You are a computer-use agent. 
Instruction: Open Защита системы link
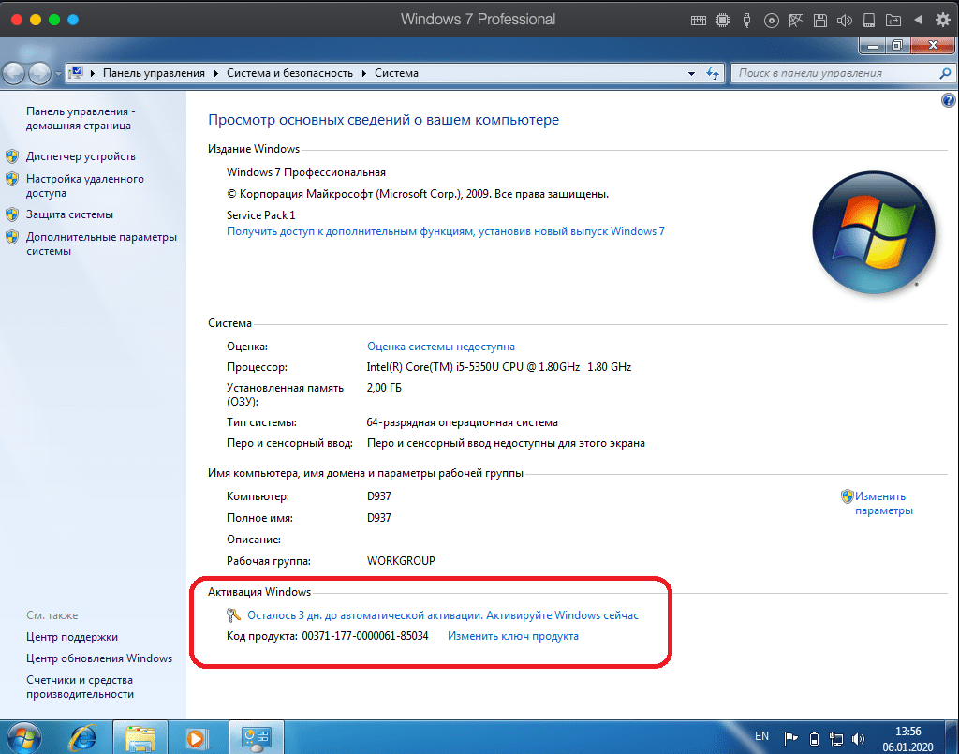point(69,214)
